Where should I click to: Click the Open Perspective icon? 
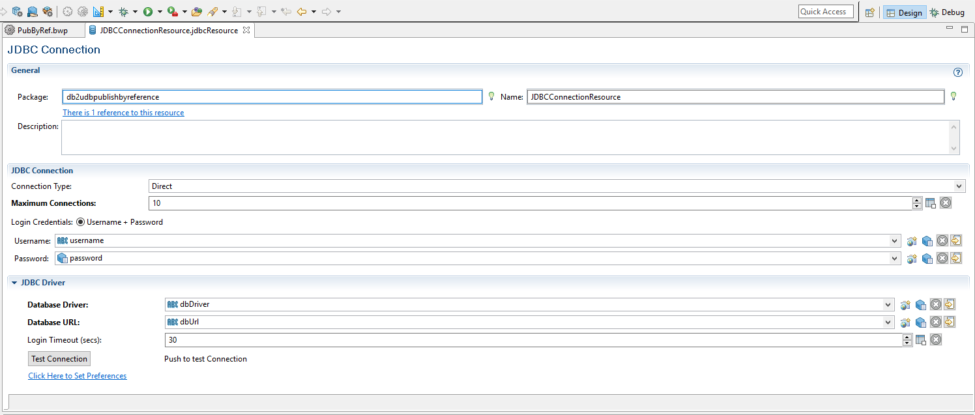tap(869, 12)
